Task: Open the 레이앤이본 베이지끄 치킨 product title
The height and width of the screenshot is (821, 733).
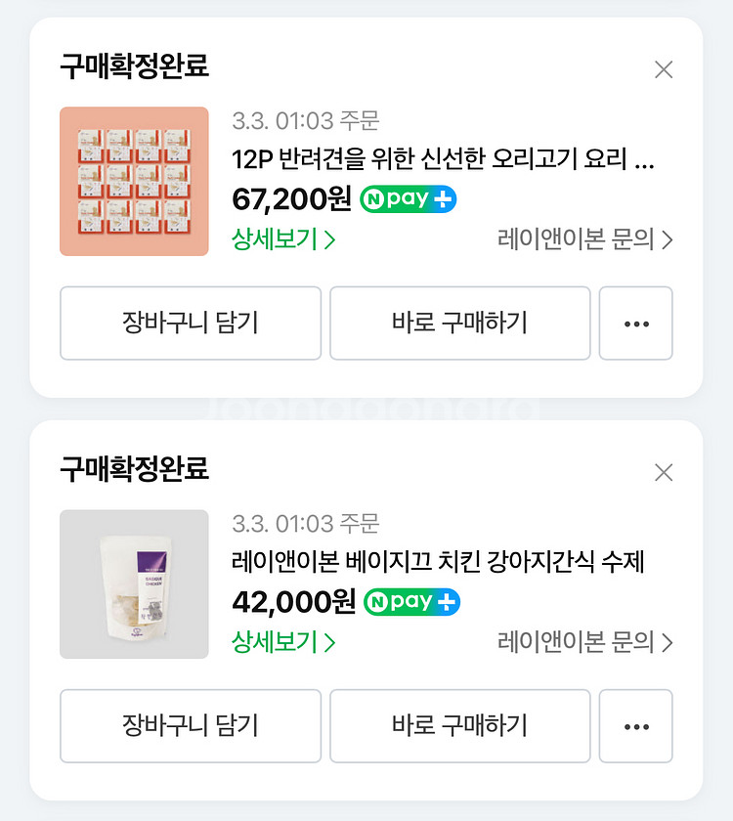Action: (x=438, y=563)
